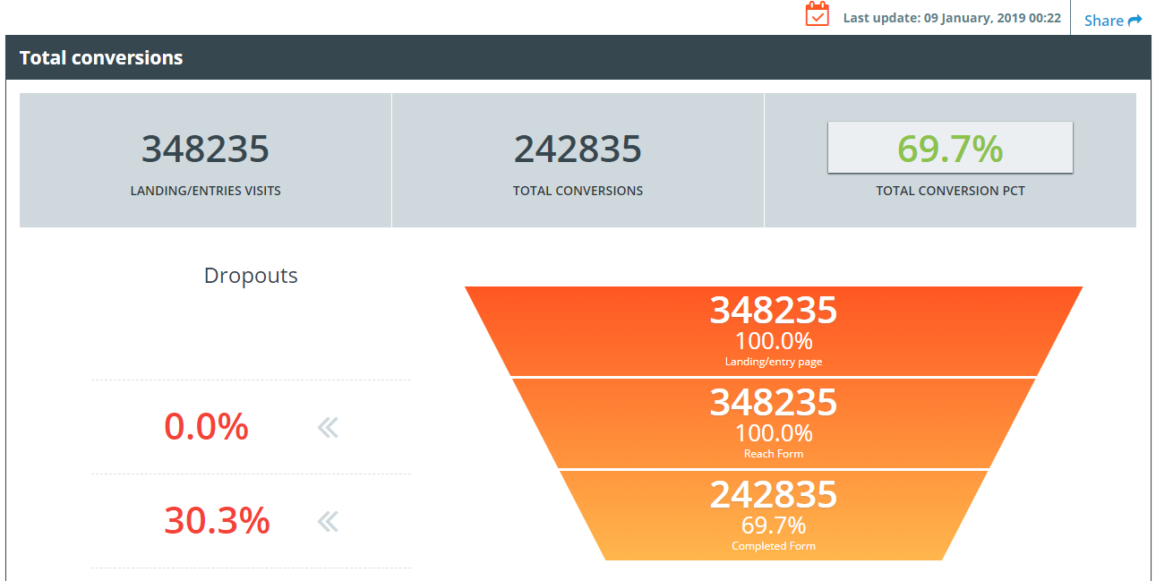Screen dimensions: 1173x581
Task: Select the Landing/entry page funnel stage
Action: point(773,331)
